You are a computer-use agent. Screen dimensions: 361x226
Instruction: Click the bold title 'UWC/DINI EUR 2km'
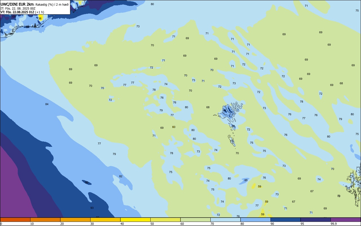click(17, 4)
